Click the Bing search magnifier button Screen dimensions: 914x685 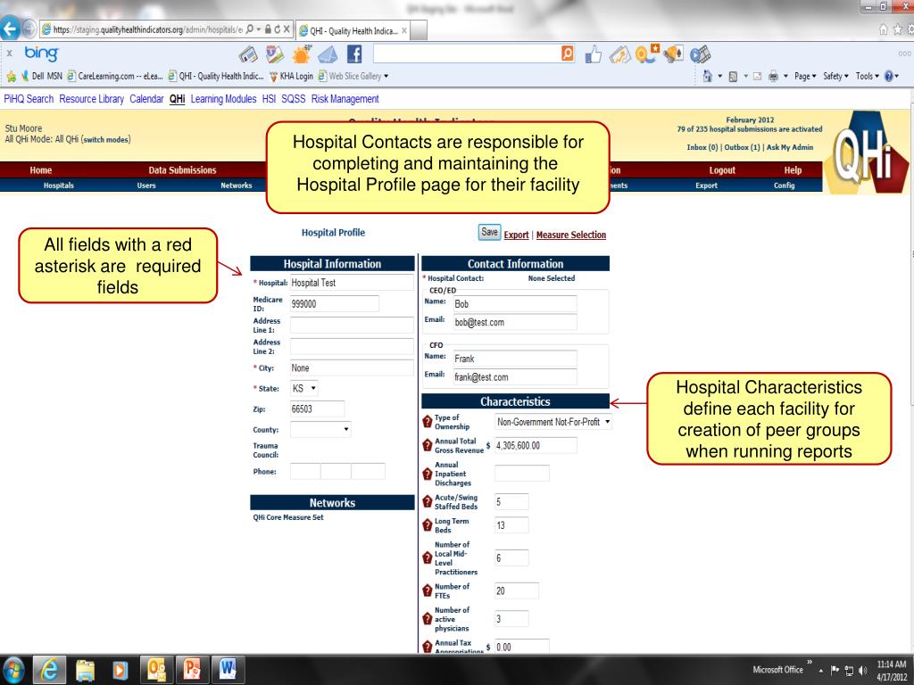pos(567,54)
